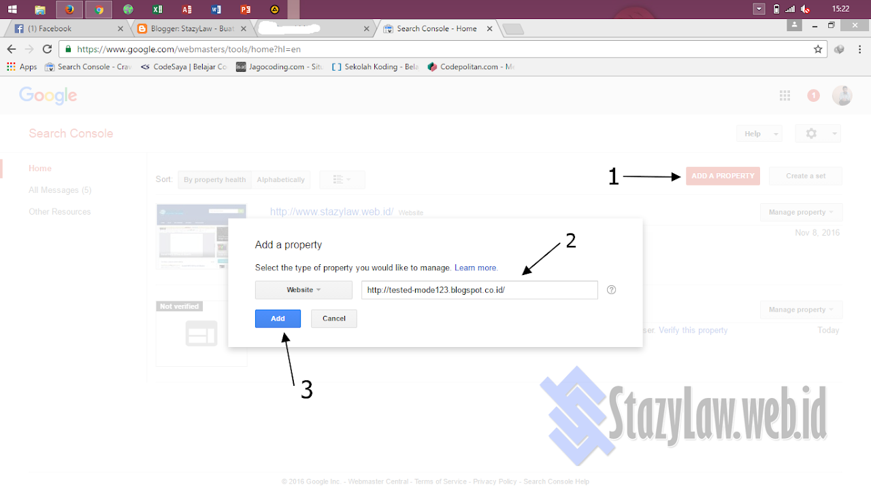Open the Apps bookmarks shortcut
This screenshot has width=871, height=489.
click(x=22, y=67)
